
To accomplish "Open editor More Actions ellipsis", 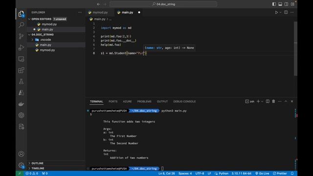I will [292, 12].
